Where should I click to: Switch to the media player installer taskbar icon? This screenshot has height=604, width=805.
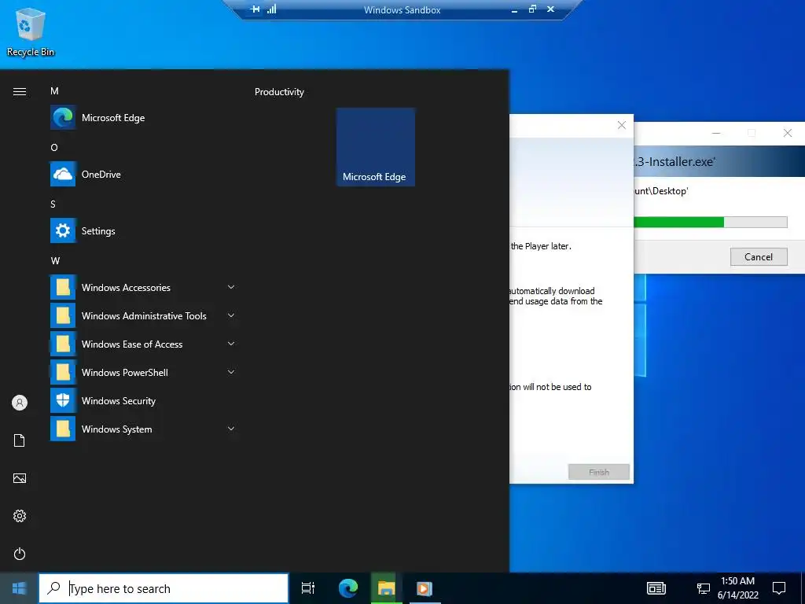click(x=425, y=588)
